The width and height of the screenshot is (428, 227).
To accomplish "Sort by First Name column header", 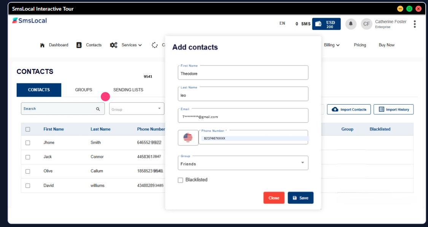I will coord(54,129).
